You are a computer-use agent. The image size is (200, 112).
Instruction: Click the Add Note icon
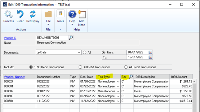point(82,14)
